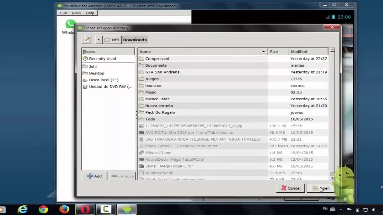Click the path back arrow button

pos(98,40)
